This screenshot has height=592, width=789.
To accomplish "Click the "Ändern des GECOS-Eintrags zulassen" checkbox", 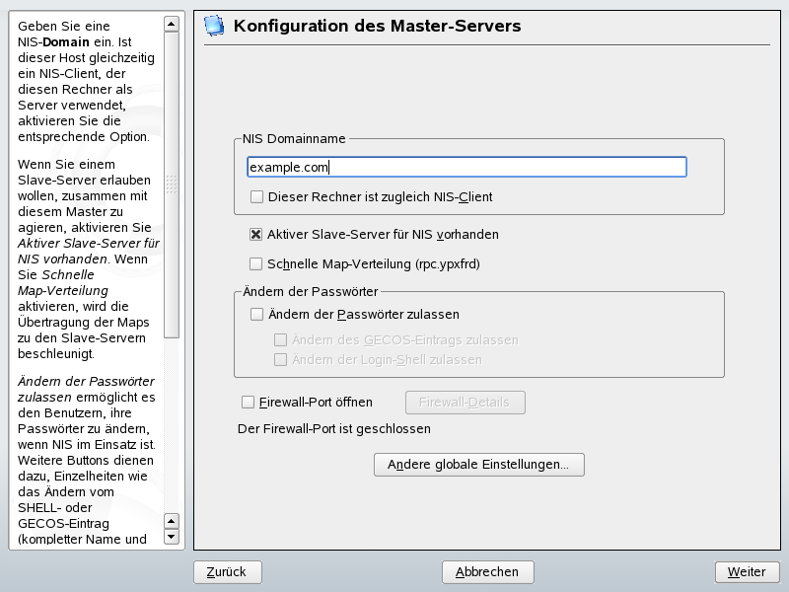I will (283, 338).
